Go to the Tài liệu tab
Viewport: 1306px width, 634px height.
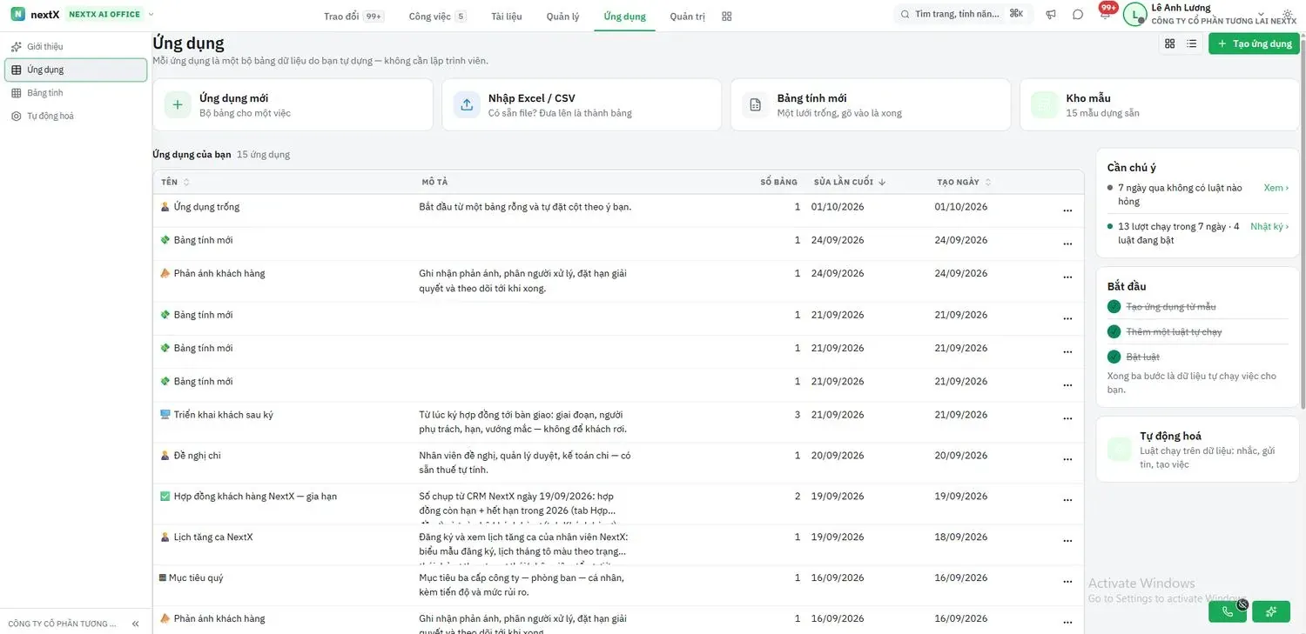(x=507, y=16)
